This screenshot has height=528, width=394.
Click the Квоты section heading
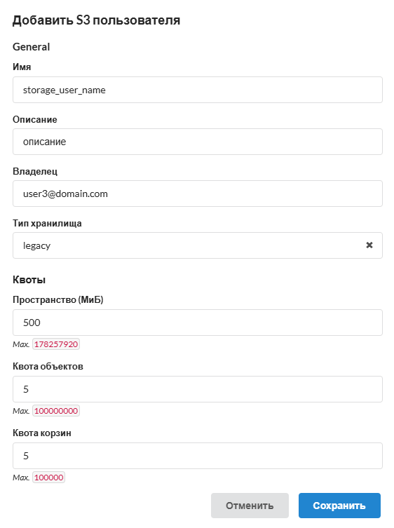pyautogui.click(x=29, y=280)
